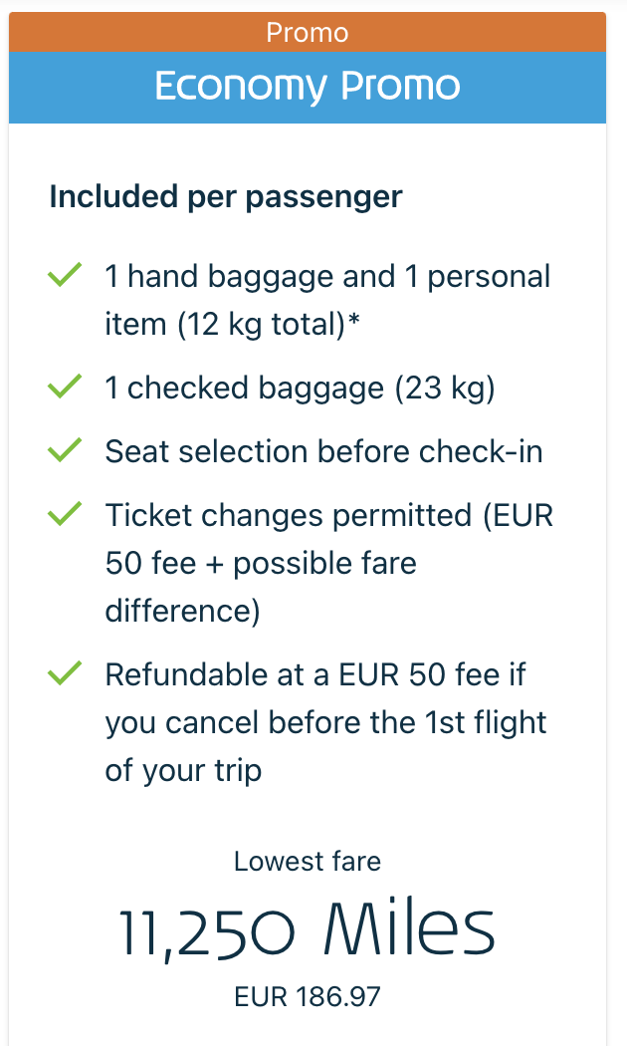
Task: Click 'Seat selection before check-in' text
Action: (324, 451)
